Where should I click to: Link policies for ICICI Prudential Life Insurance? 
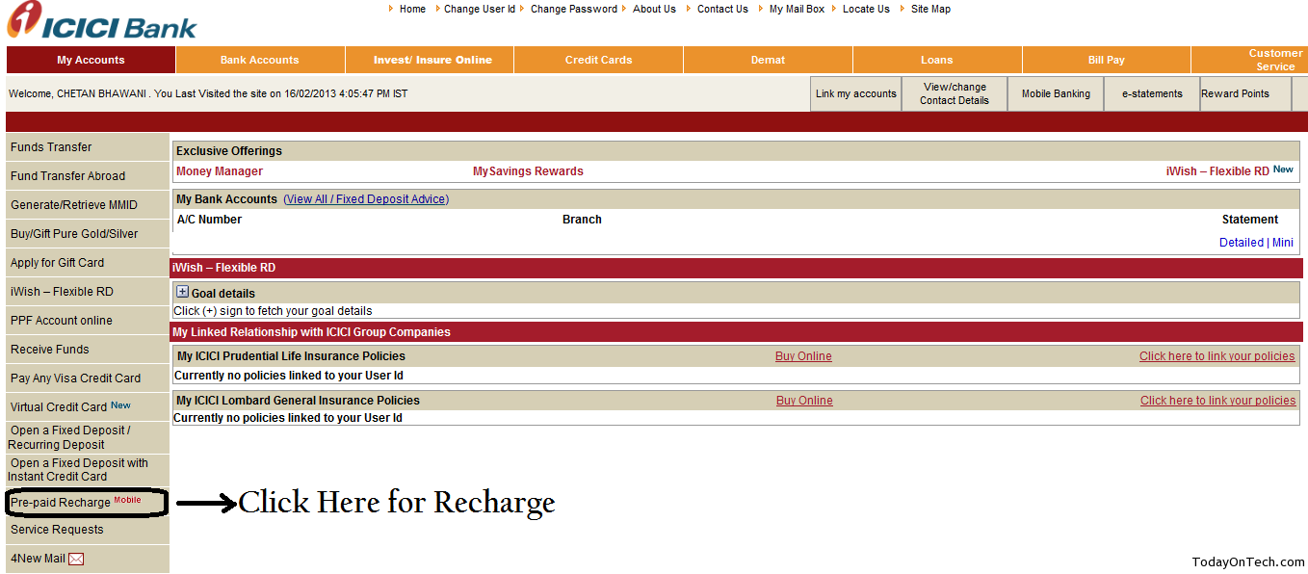(x=1217, y=356)
